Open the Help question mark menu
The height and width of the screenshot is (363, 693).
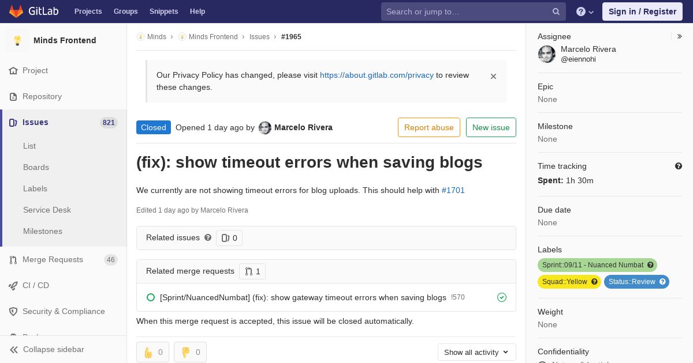click(585, 12)
